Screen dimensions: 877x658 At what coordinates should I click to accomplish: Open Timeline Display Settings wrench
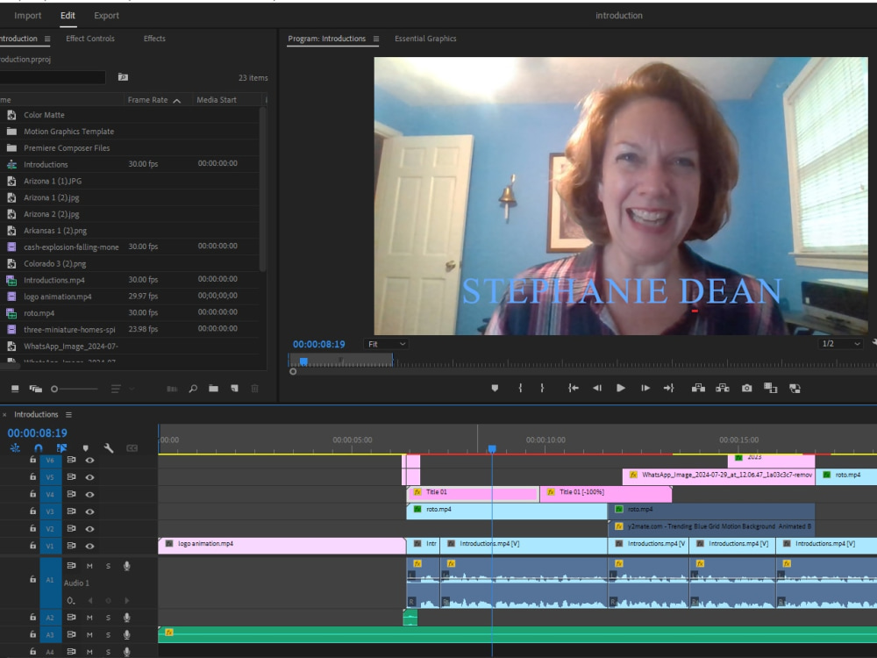(x=109, y=447)
